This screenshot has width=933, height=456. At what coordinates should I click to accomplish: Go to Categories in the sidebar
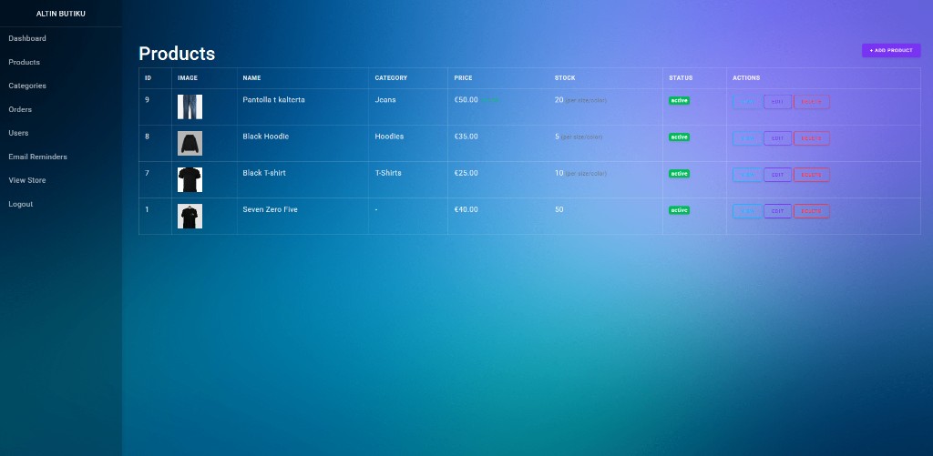pyautogui.click(x=27, y=86)
